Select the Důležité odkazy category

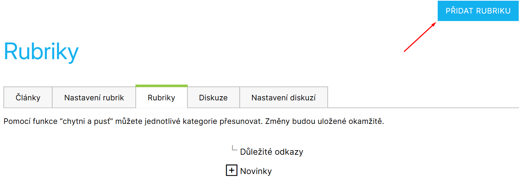click(271, 152)
